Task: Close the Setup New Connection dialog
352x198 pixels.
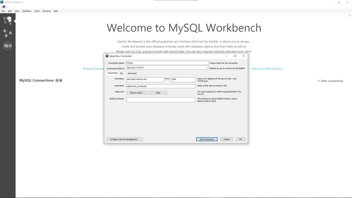Action: tap(244, 56)
